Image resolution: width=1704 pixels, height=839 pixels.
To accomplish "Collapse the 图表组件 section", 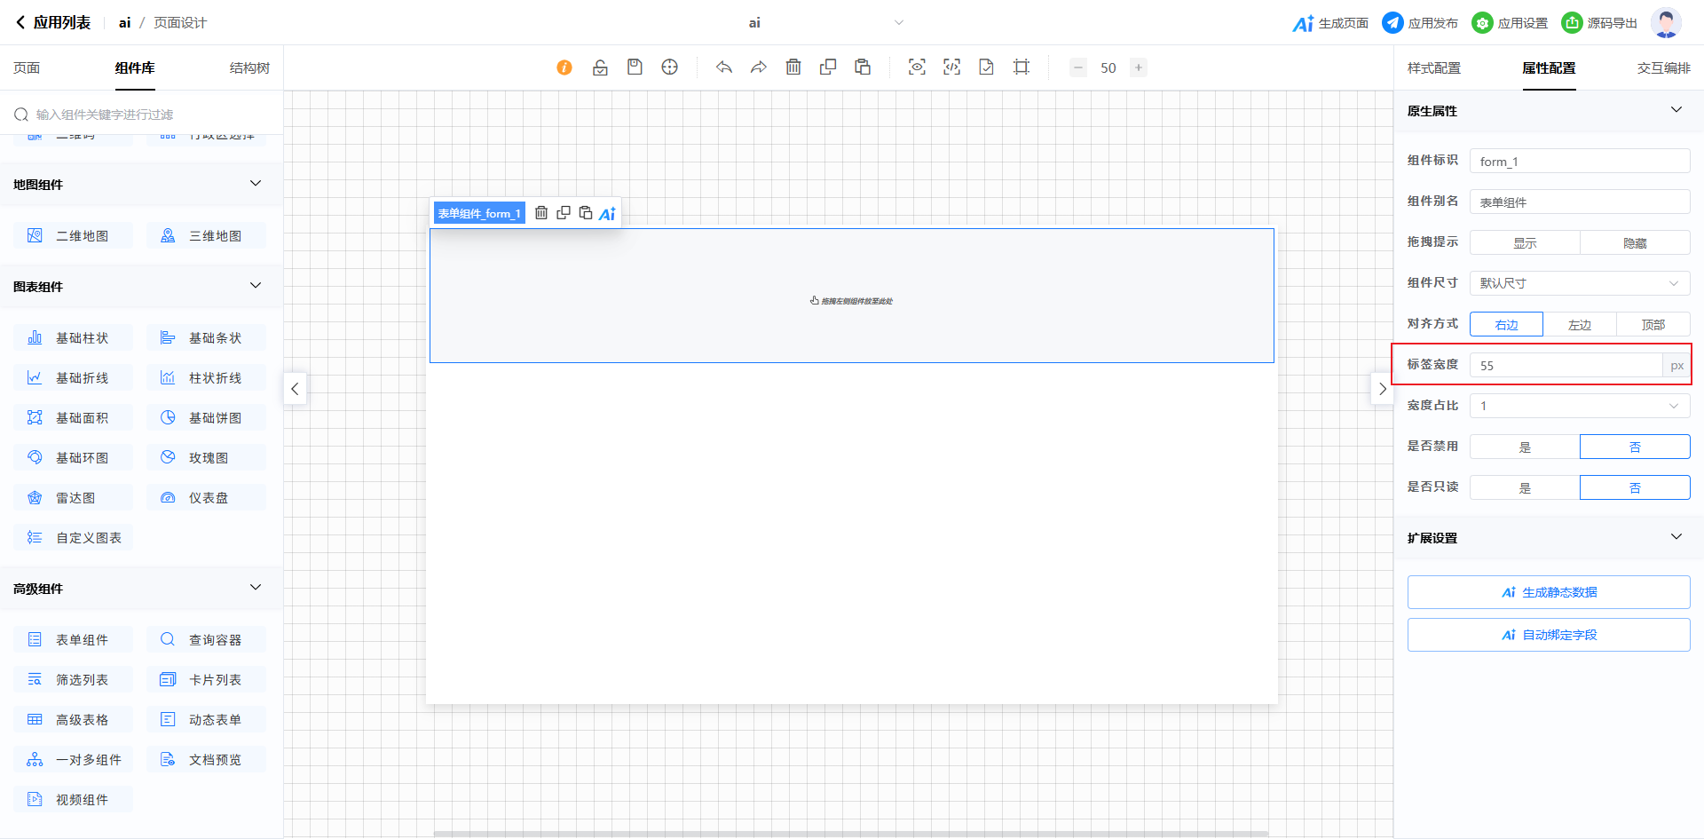I will point(256,286).
